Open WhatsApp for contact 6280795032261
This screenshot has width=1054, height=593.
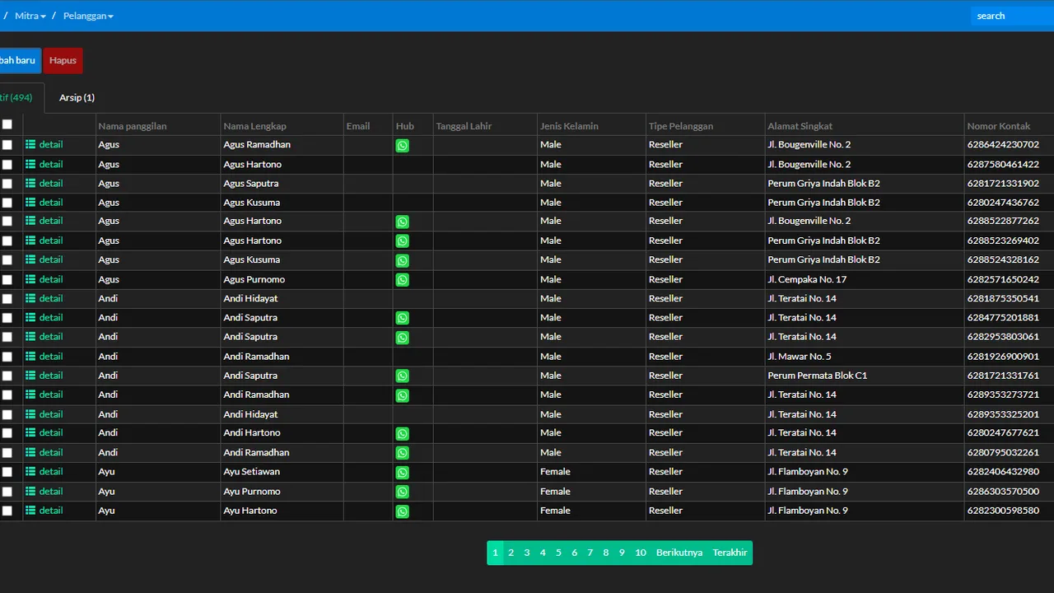(402, 453)
